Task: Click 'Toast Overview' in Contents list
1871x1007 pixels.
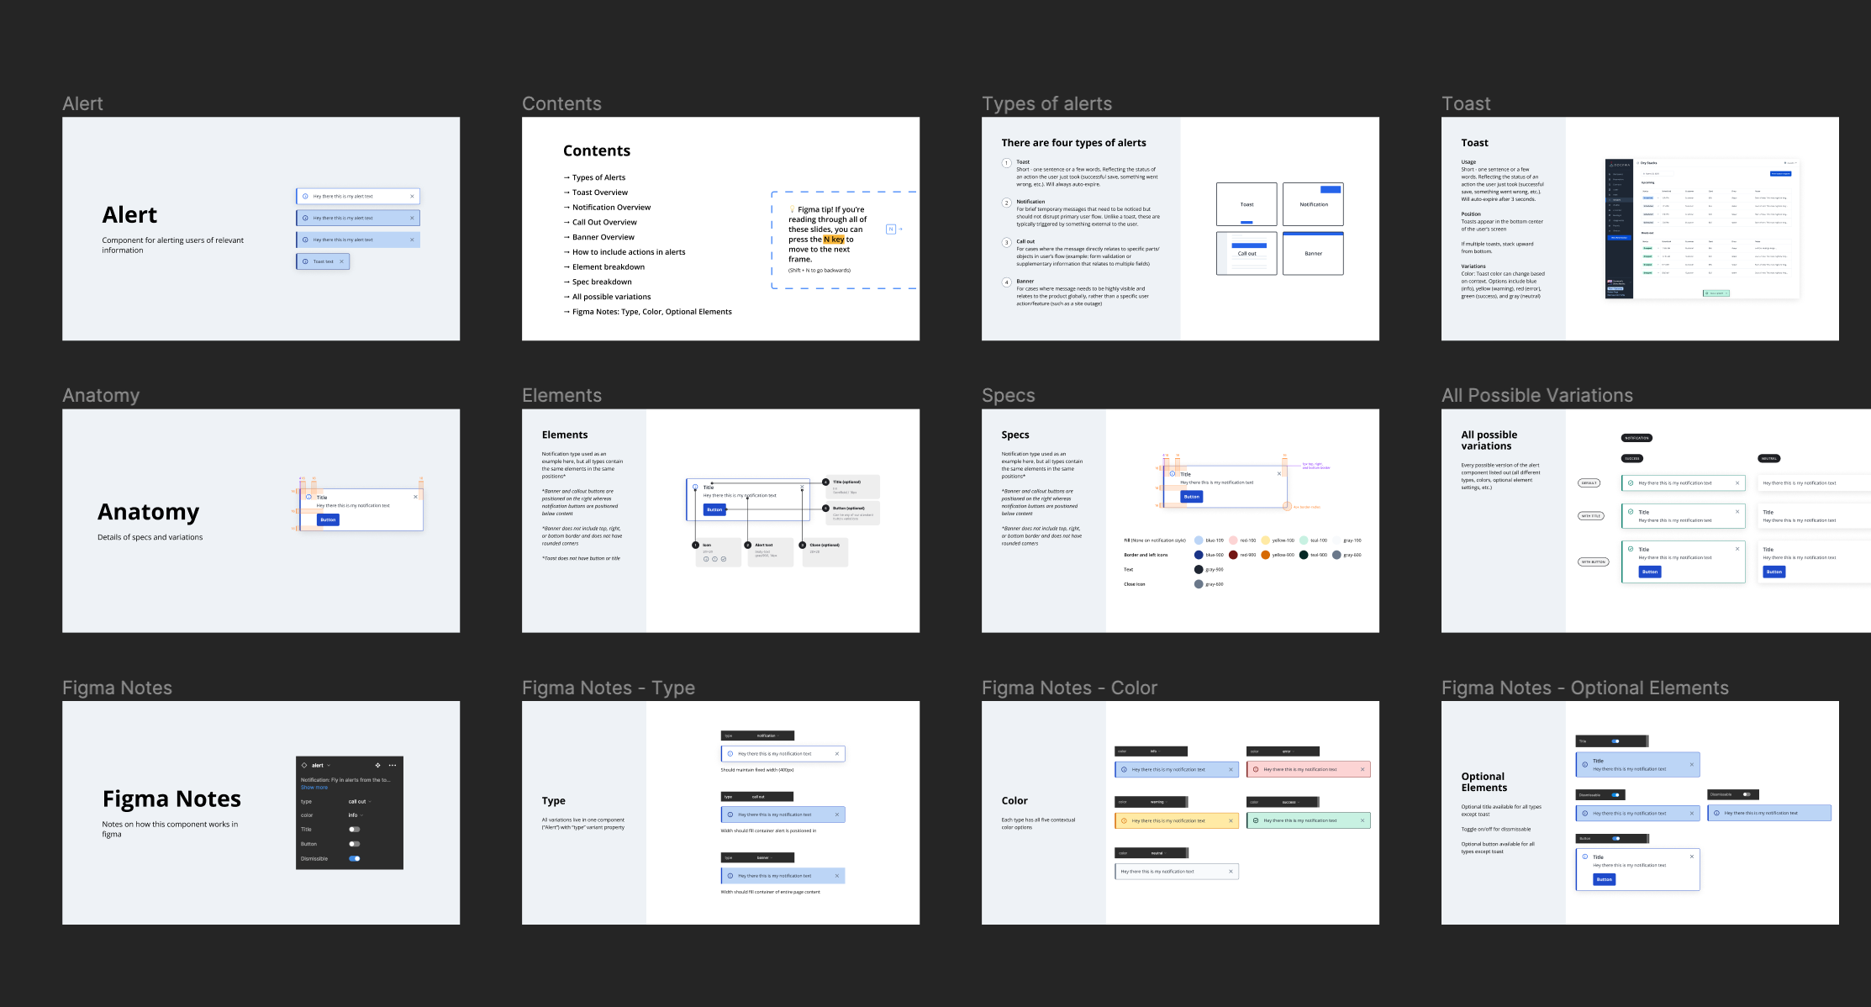Action: (600, 192)
